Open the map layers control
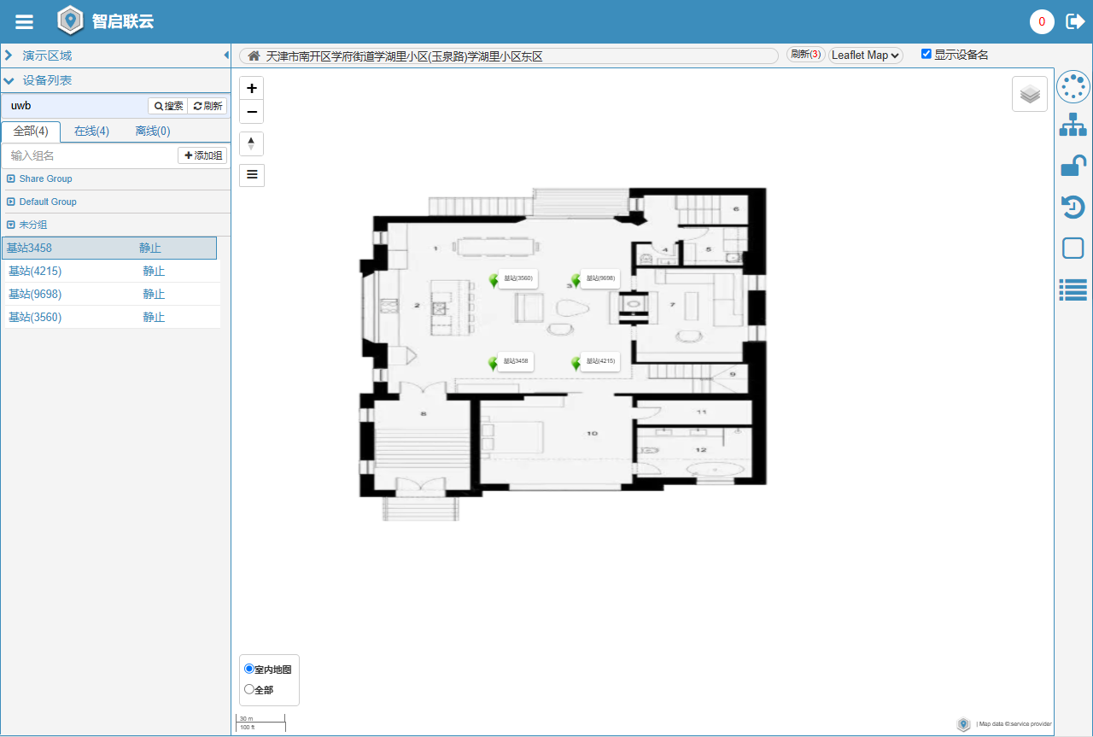This screenshot has width=1093, height=737. (x=1030, y=94)
